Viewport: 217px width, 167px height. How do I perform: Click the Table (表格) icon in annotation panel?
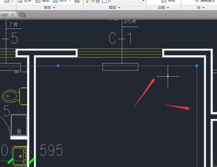coord(164,1)
